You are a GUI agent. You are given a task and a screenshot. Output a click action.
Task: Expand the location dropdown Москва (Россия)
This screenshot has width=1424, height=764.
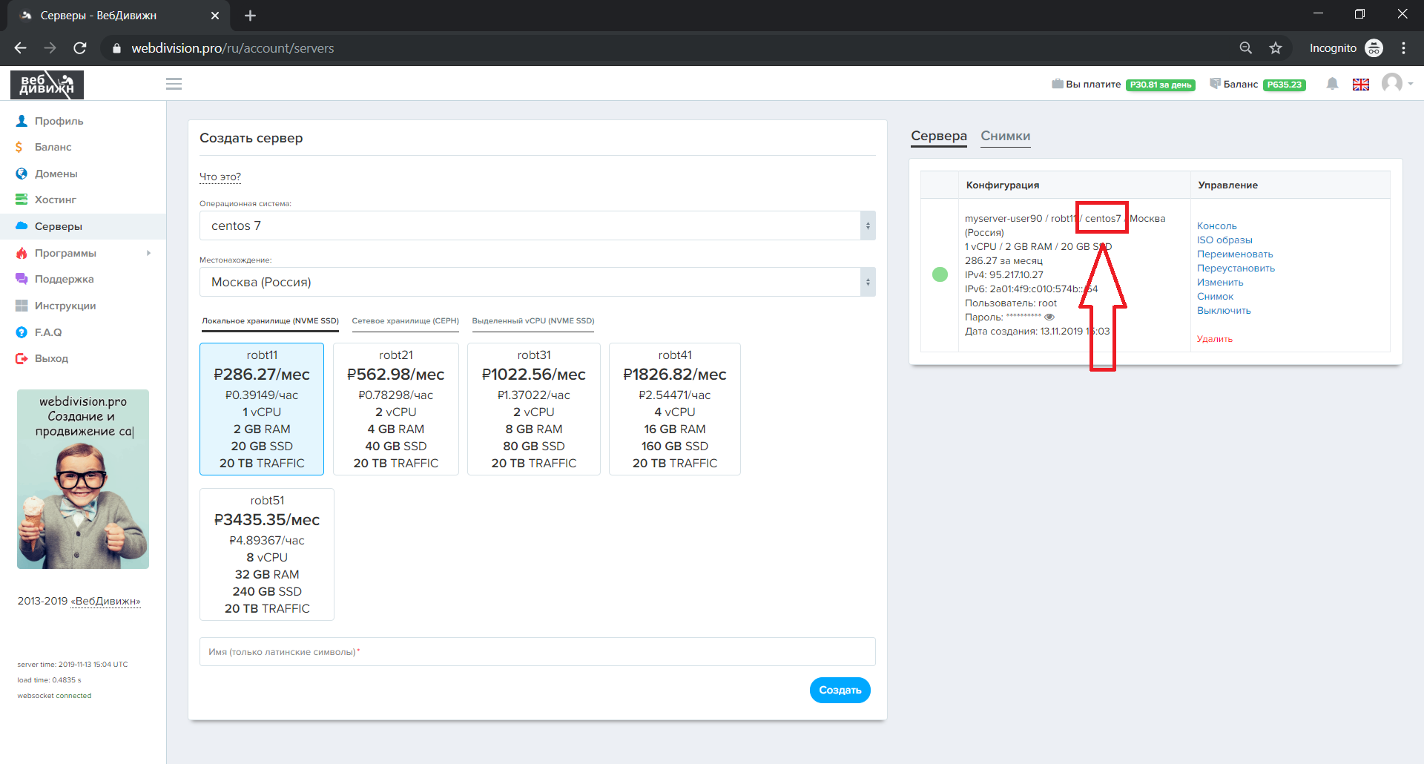tap(537, 282)
